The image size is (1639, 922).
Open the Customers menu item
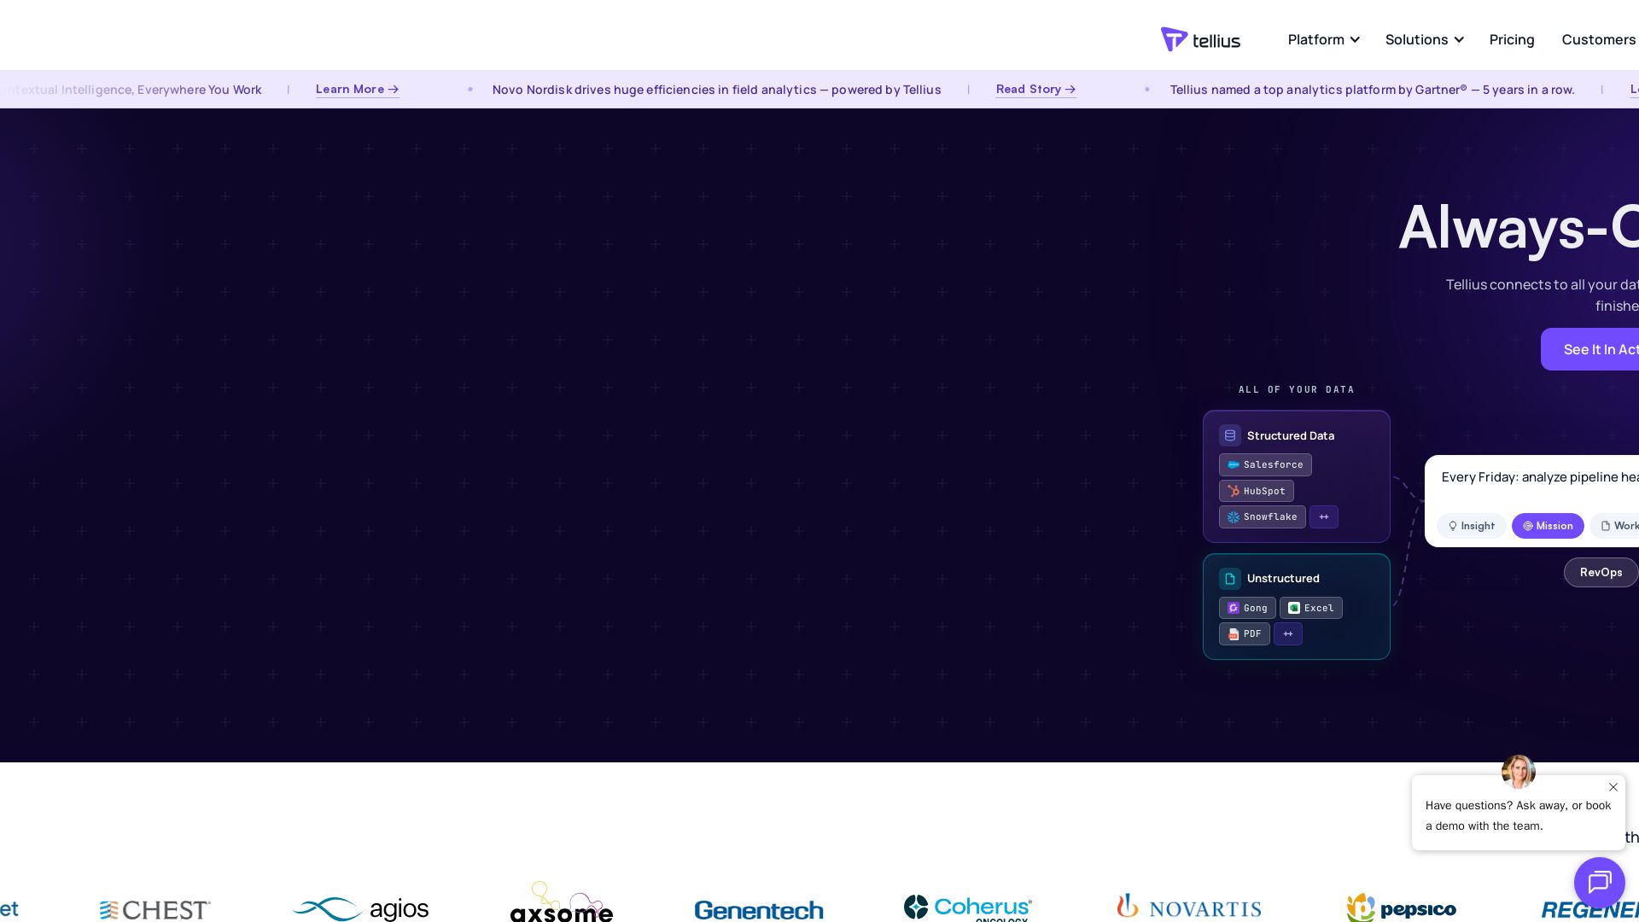pyautogui.click(x=1598, y=39)
